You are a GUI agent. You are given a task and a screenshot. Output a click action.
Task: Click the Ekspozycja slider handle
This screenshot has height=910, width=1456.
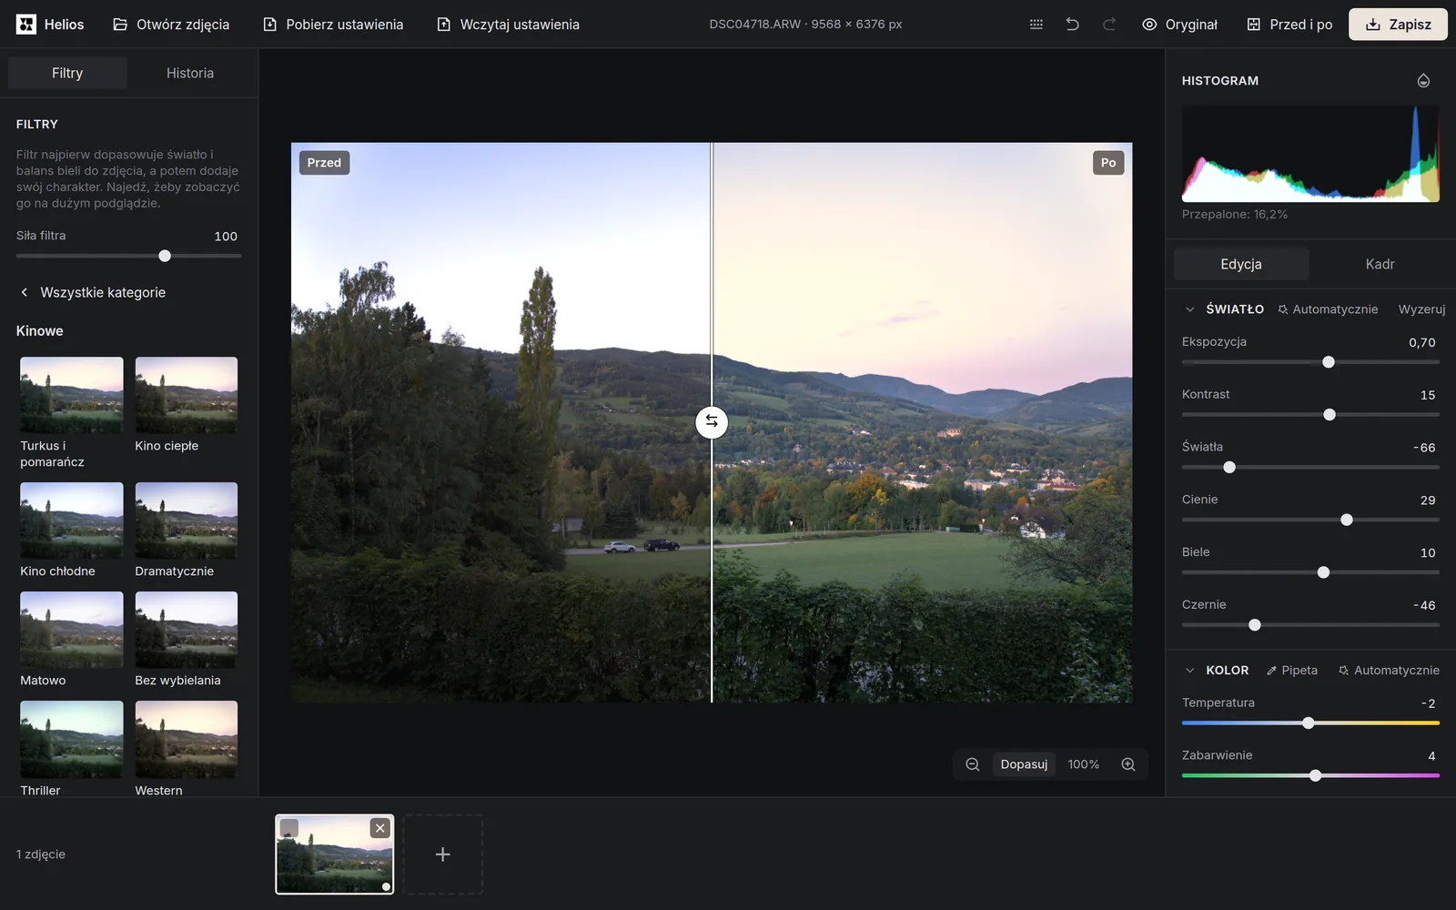(1329, 362)
